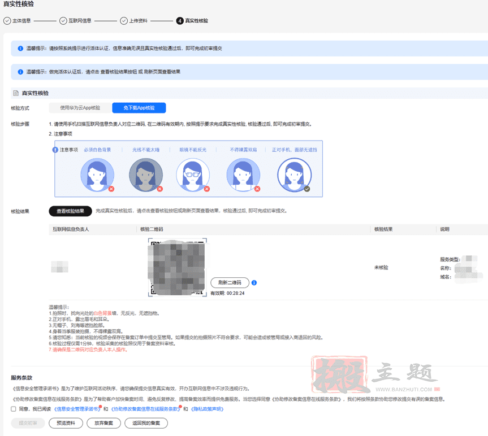Click 互联网信息负责人 column header
The width and height of the screenshot is (488, 436).
71,229
